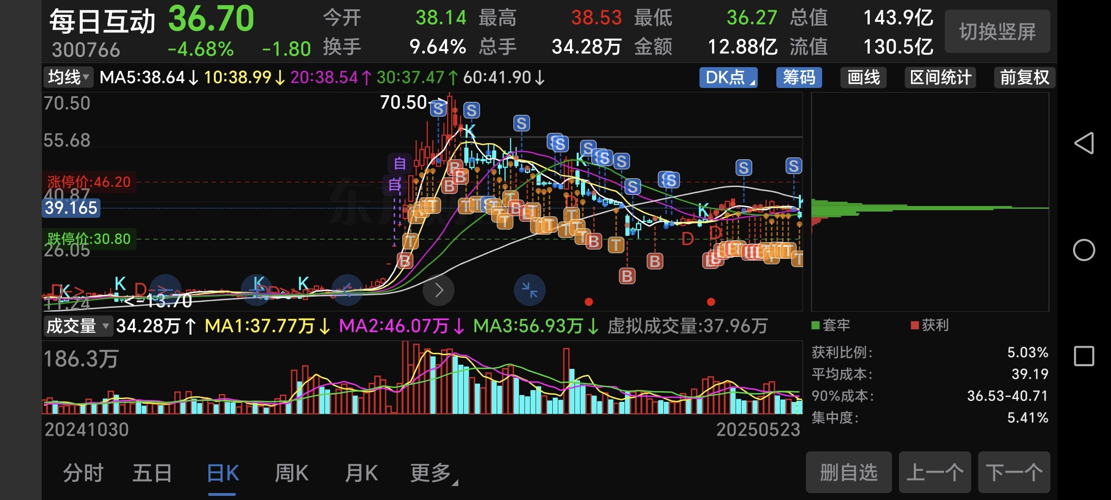Tap the 获利比例 5.03% row

coord(930,352)
